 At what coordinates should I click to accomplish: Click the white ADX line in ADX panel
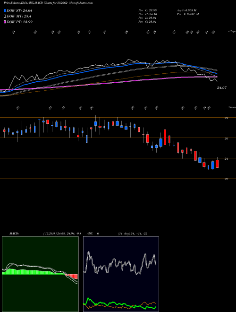(x=120, y=264)
